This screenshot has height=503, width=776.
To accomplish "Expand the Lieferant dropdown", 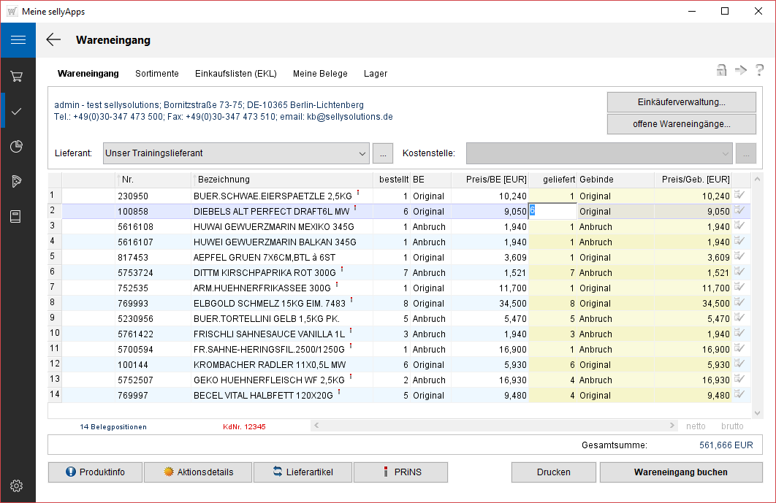I will coord(363,153).
